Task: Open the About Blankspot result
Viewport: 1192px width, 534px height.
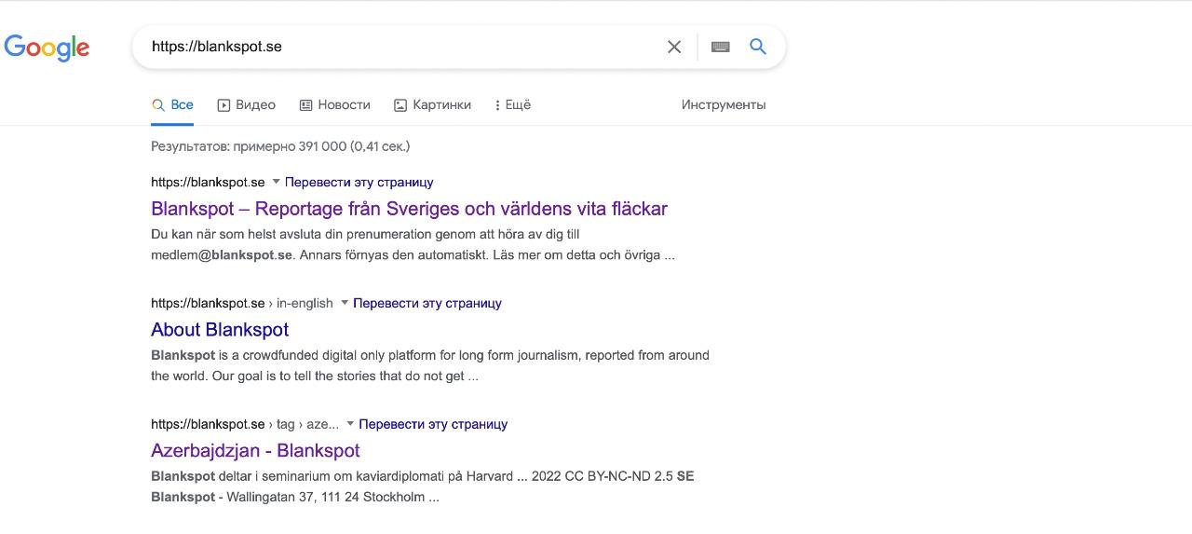Action: (x=220, y=330)
